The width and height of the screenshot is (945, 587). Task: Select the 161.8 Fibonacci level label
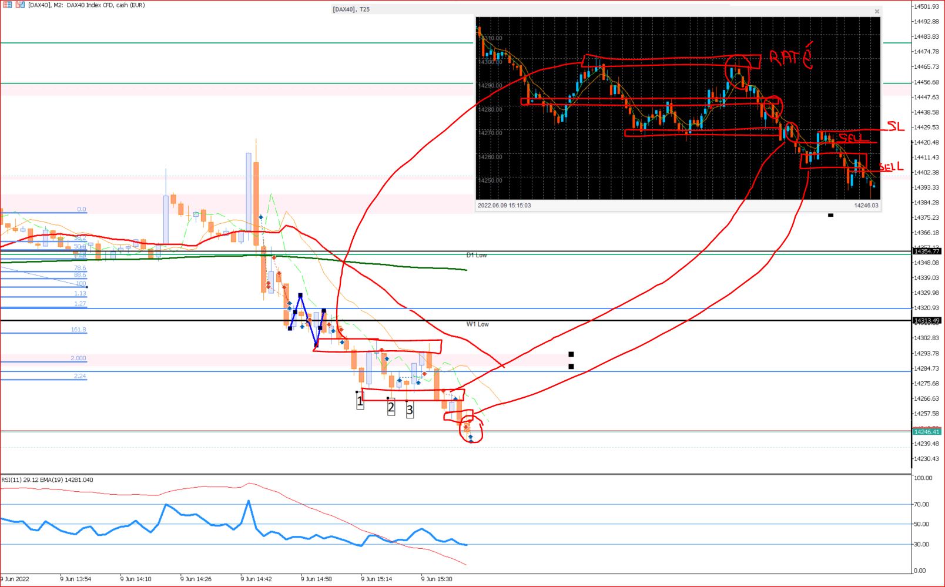(79, 330)
